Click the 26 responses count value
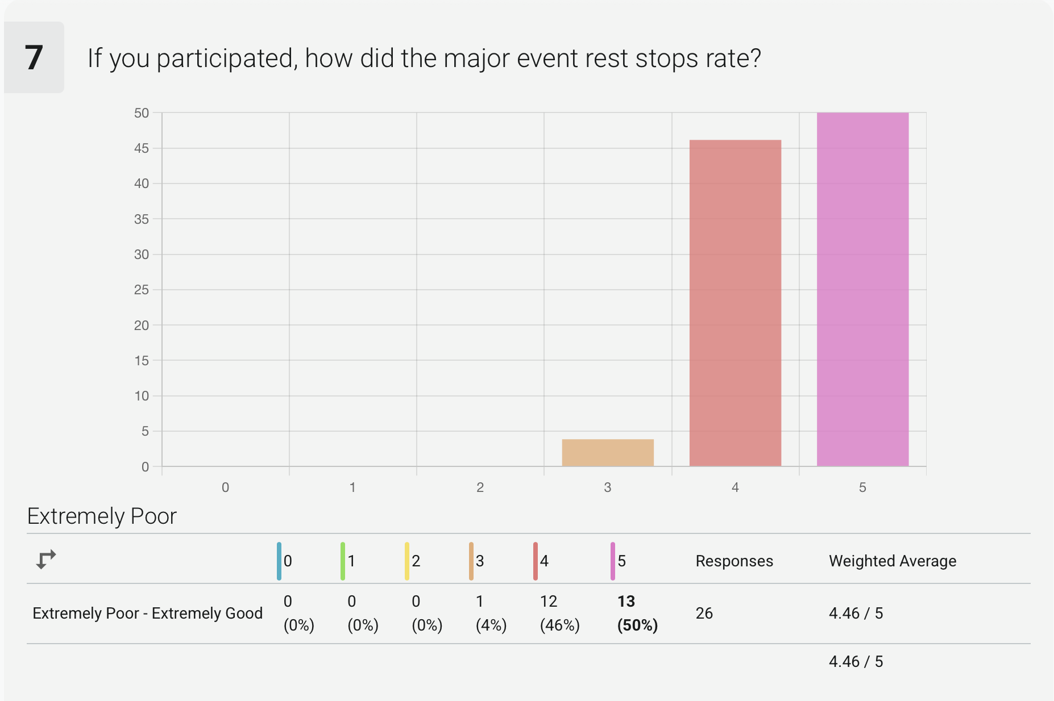 coord(704,614)
